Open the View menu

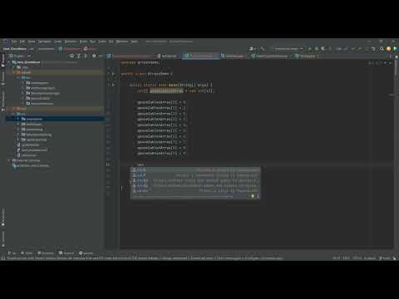click(x=32, y=42)
